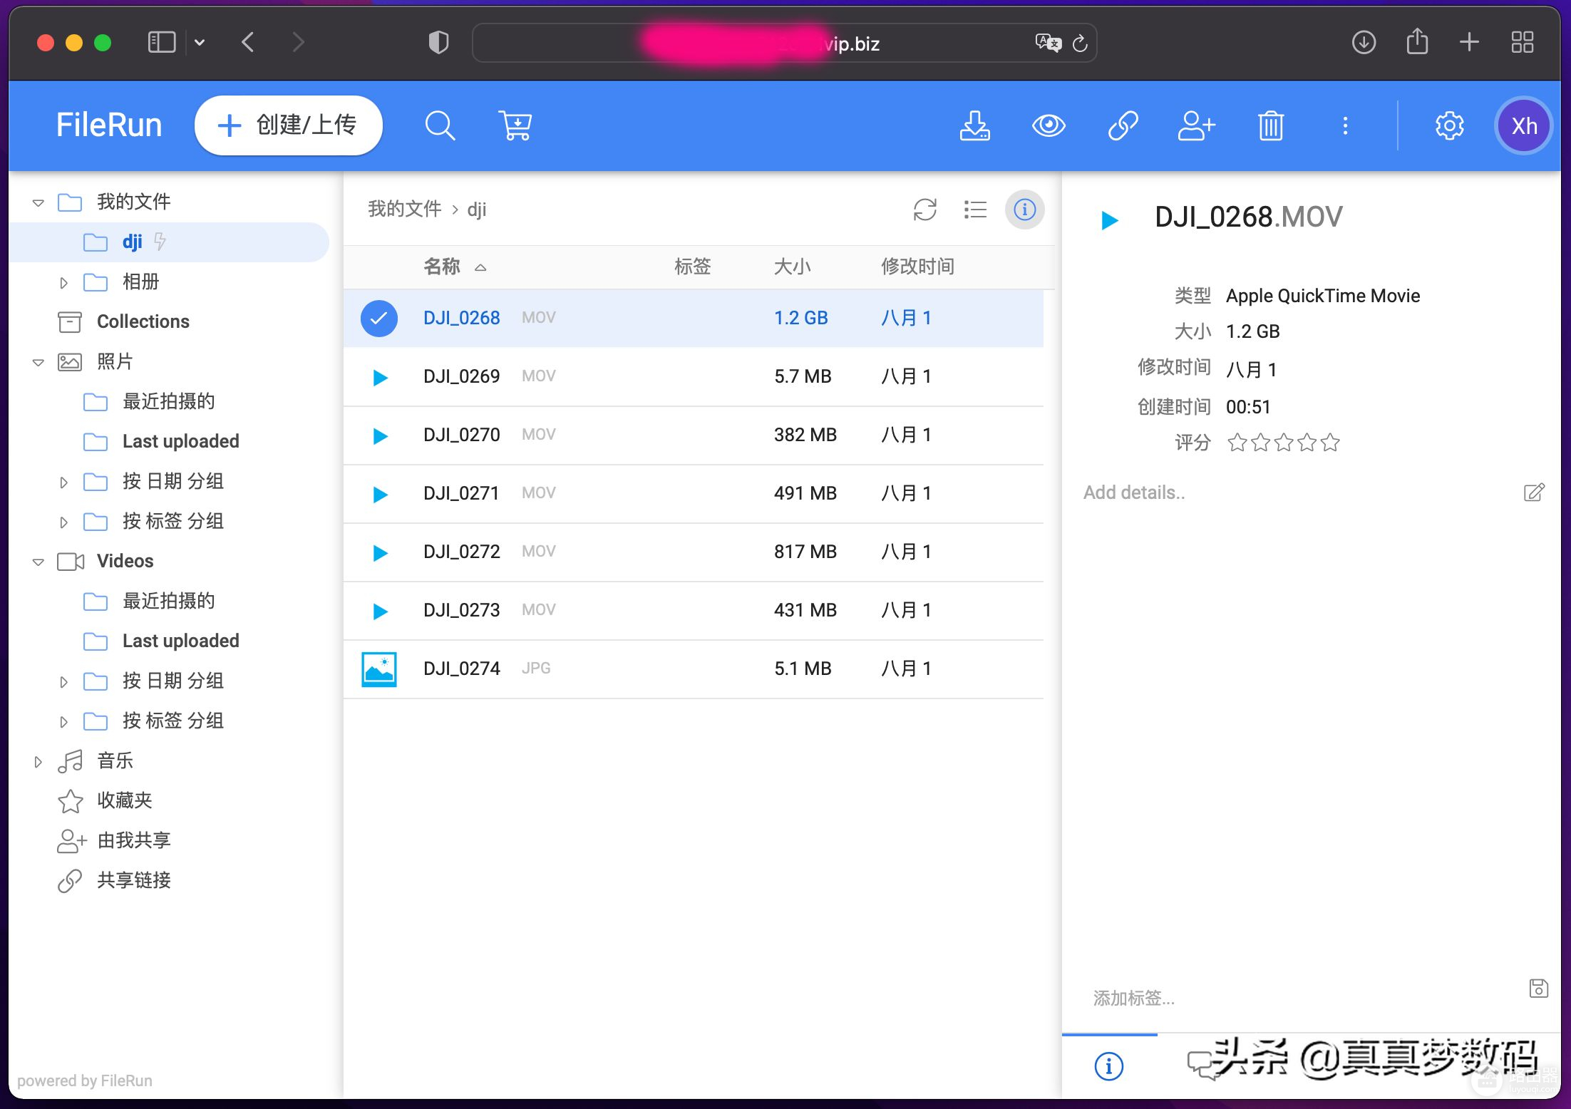Viewport: 1571px width, 1109px height.
Task: Collapse the 我的文件 tree node
Action: [38, 202]
